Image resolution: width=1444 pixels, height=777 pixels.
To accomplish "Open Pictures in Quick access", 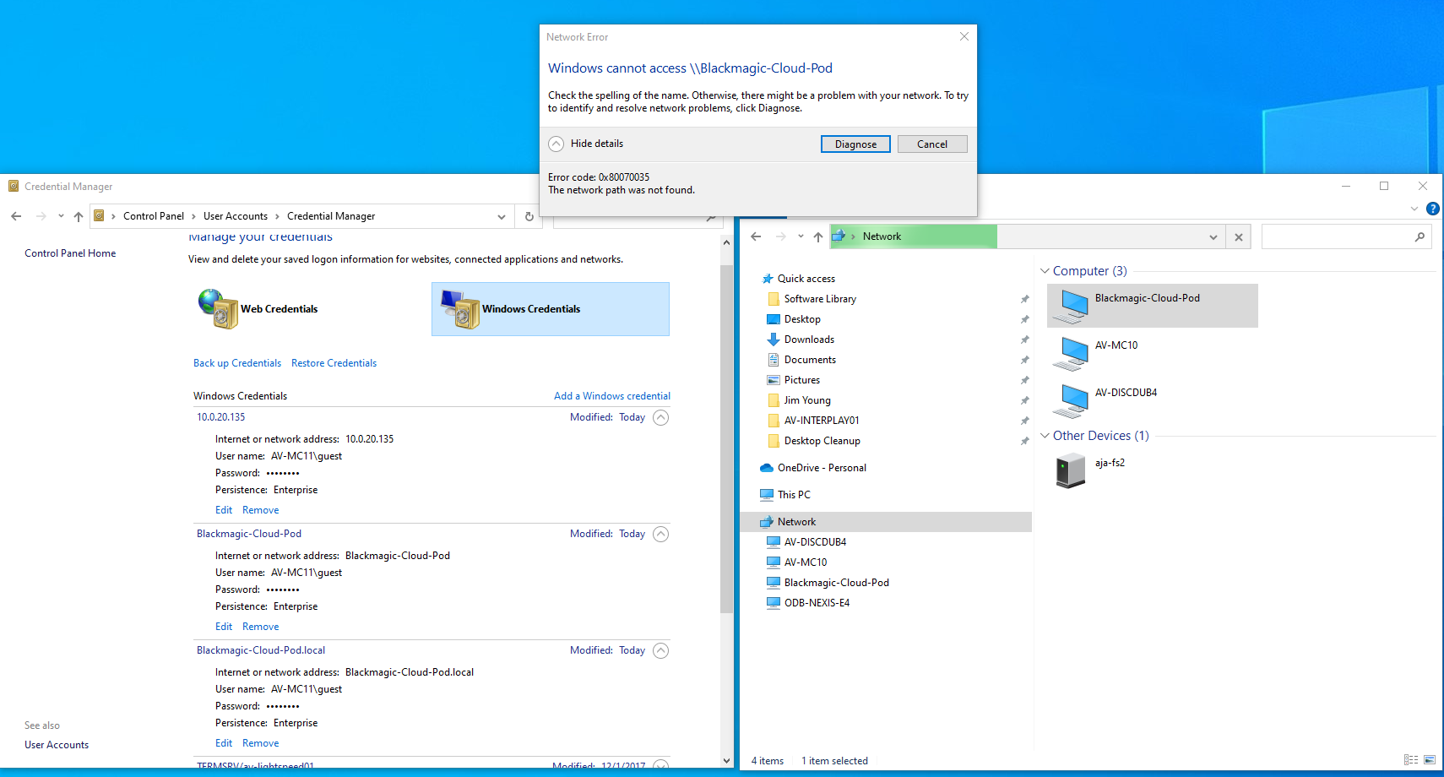I will (x=801, y=380).
